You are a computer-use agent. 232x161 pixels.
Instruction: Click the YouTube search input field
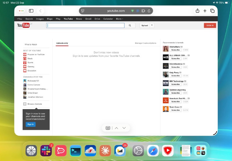coord(85,25)
